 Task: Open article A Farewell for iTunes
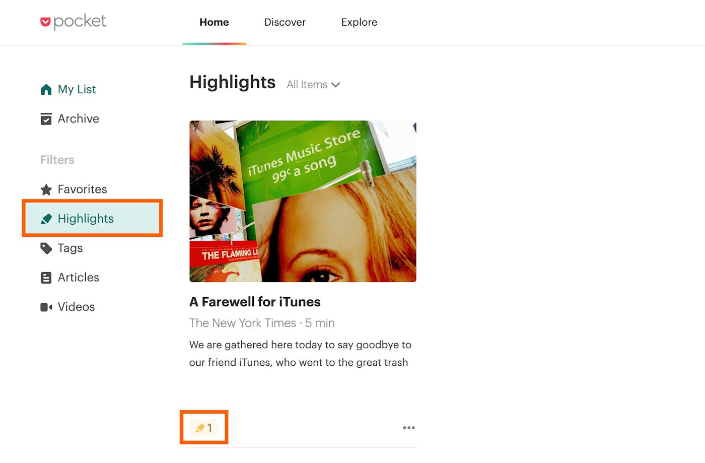(255, 302)
